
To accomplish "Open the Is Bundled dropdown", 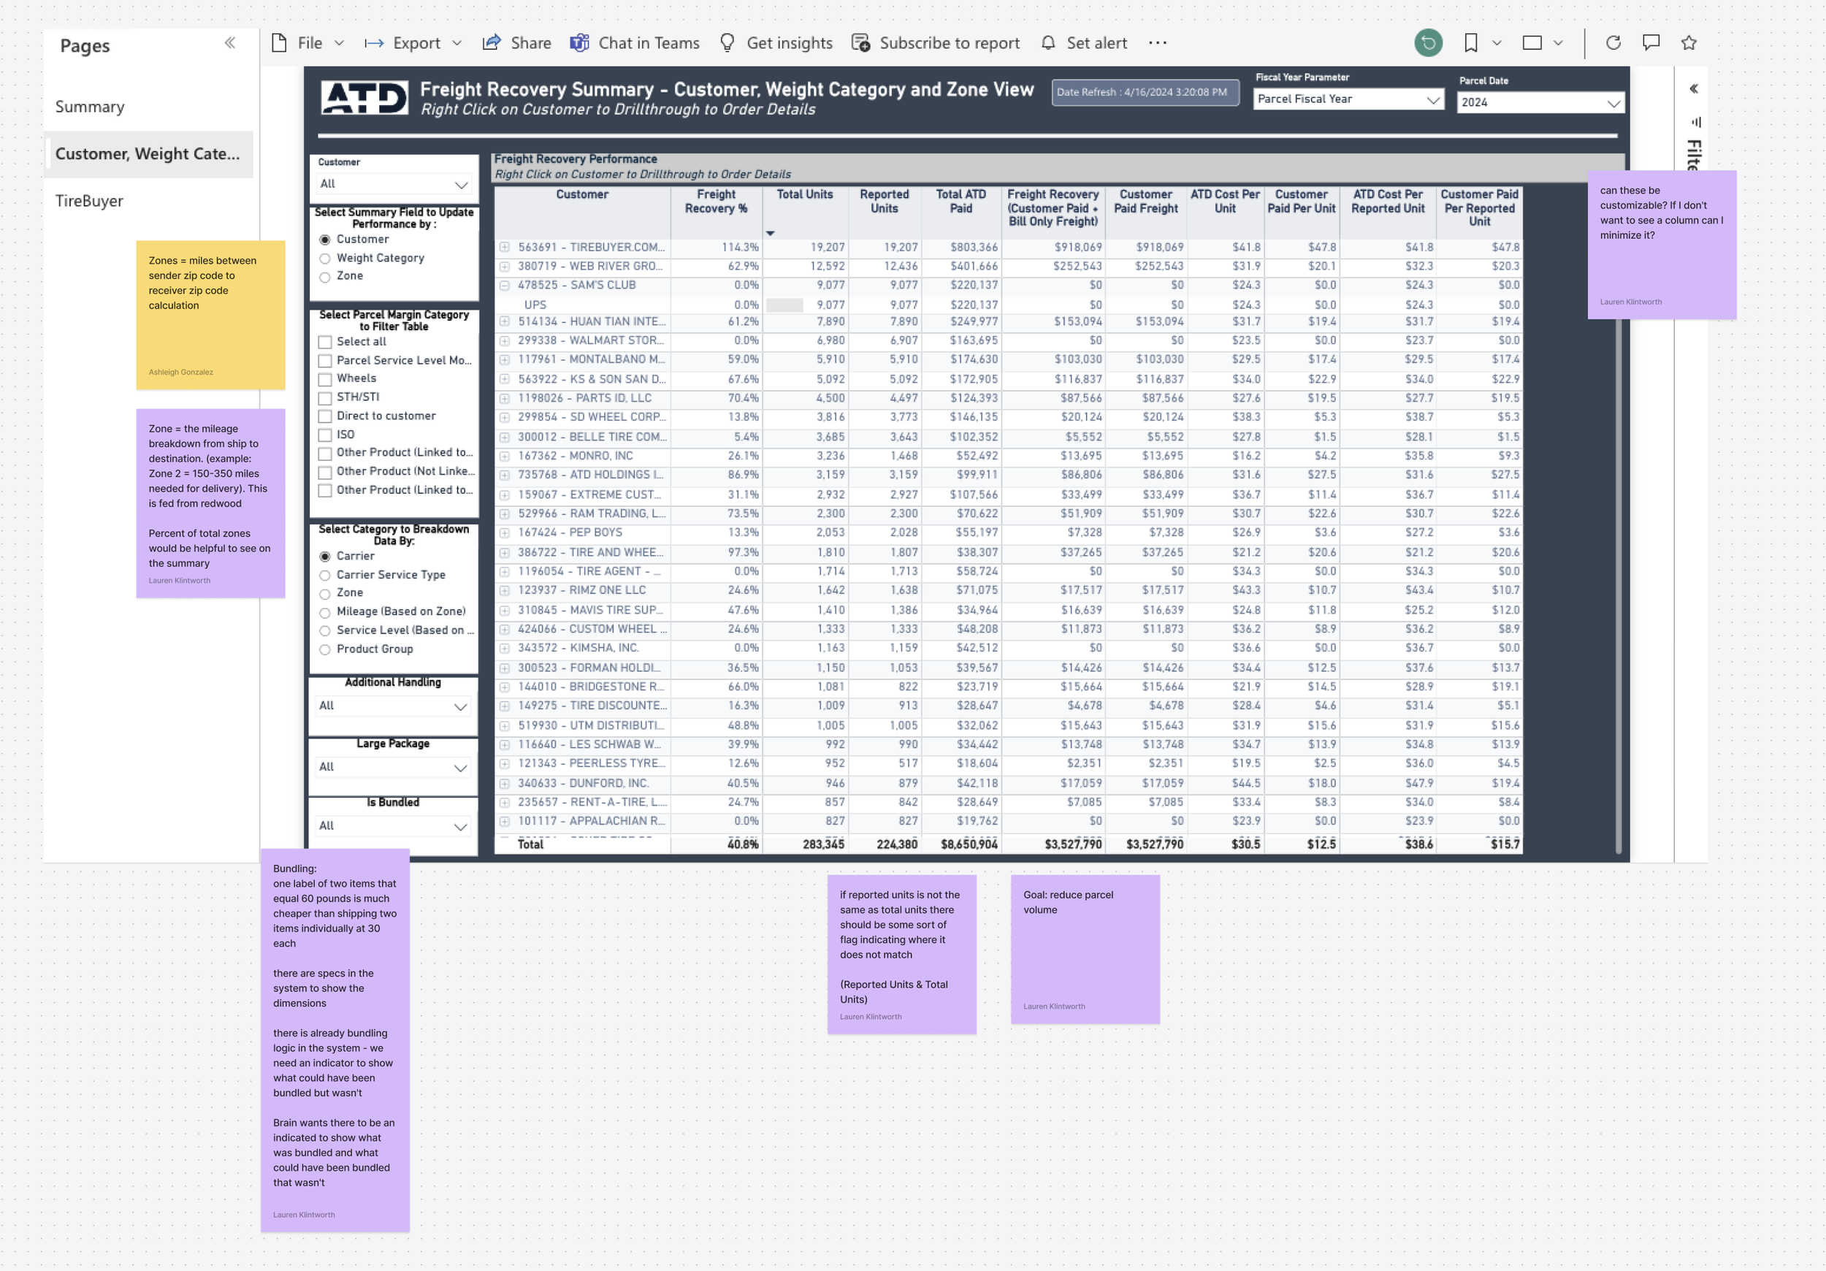I will (x=460, y=825).
